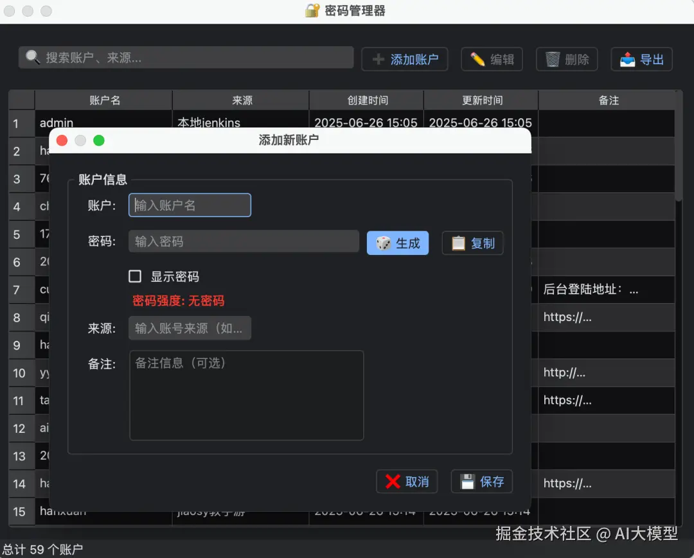Click the search accounts bar
The height and width of the screenshot is (558, 694).
pos(186,57)
